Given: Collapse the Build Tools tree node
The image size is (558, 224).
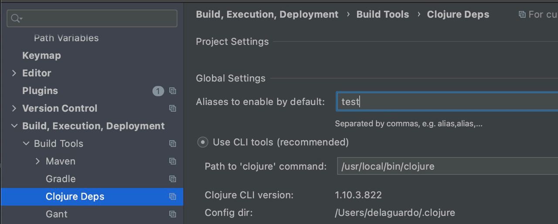Looking at the screenshot, I should [26, 144].
